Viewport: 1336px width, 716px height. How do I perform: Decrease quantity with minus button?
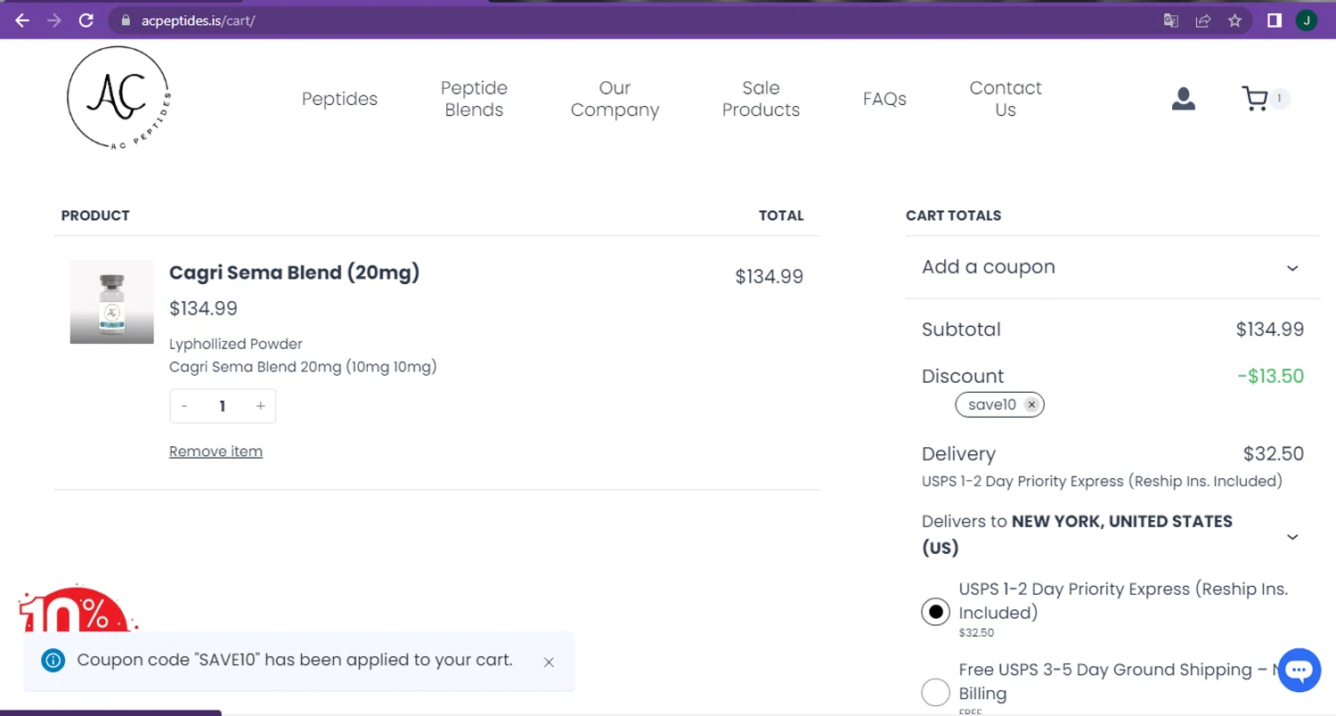point(184,406)
